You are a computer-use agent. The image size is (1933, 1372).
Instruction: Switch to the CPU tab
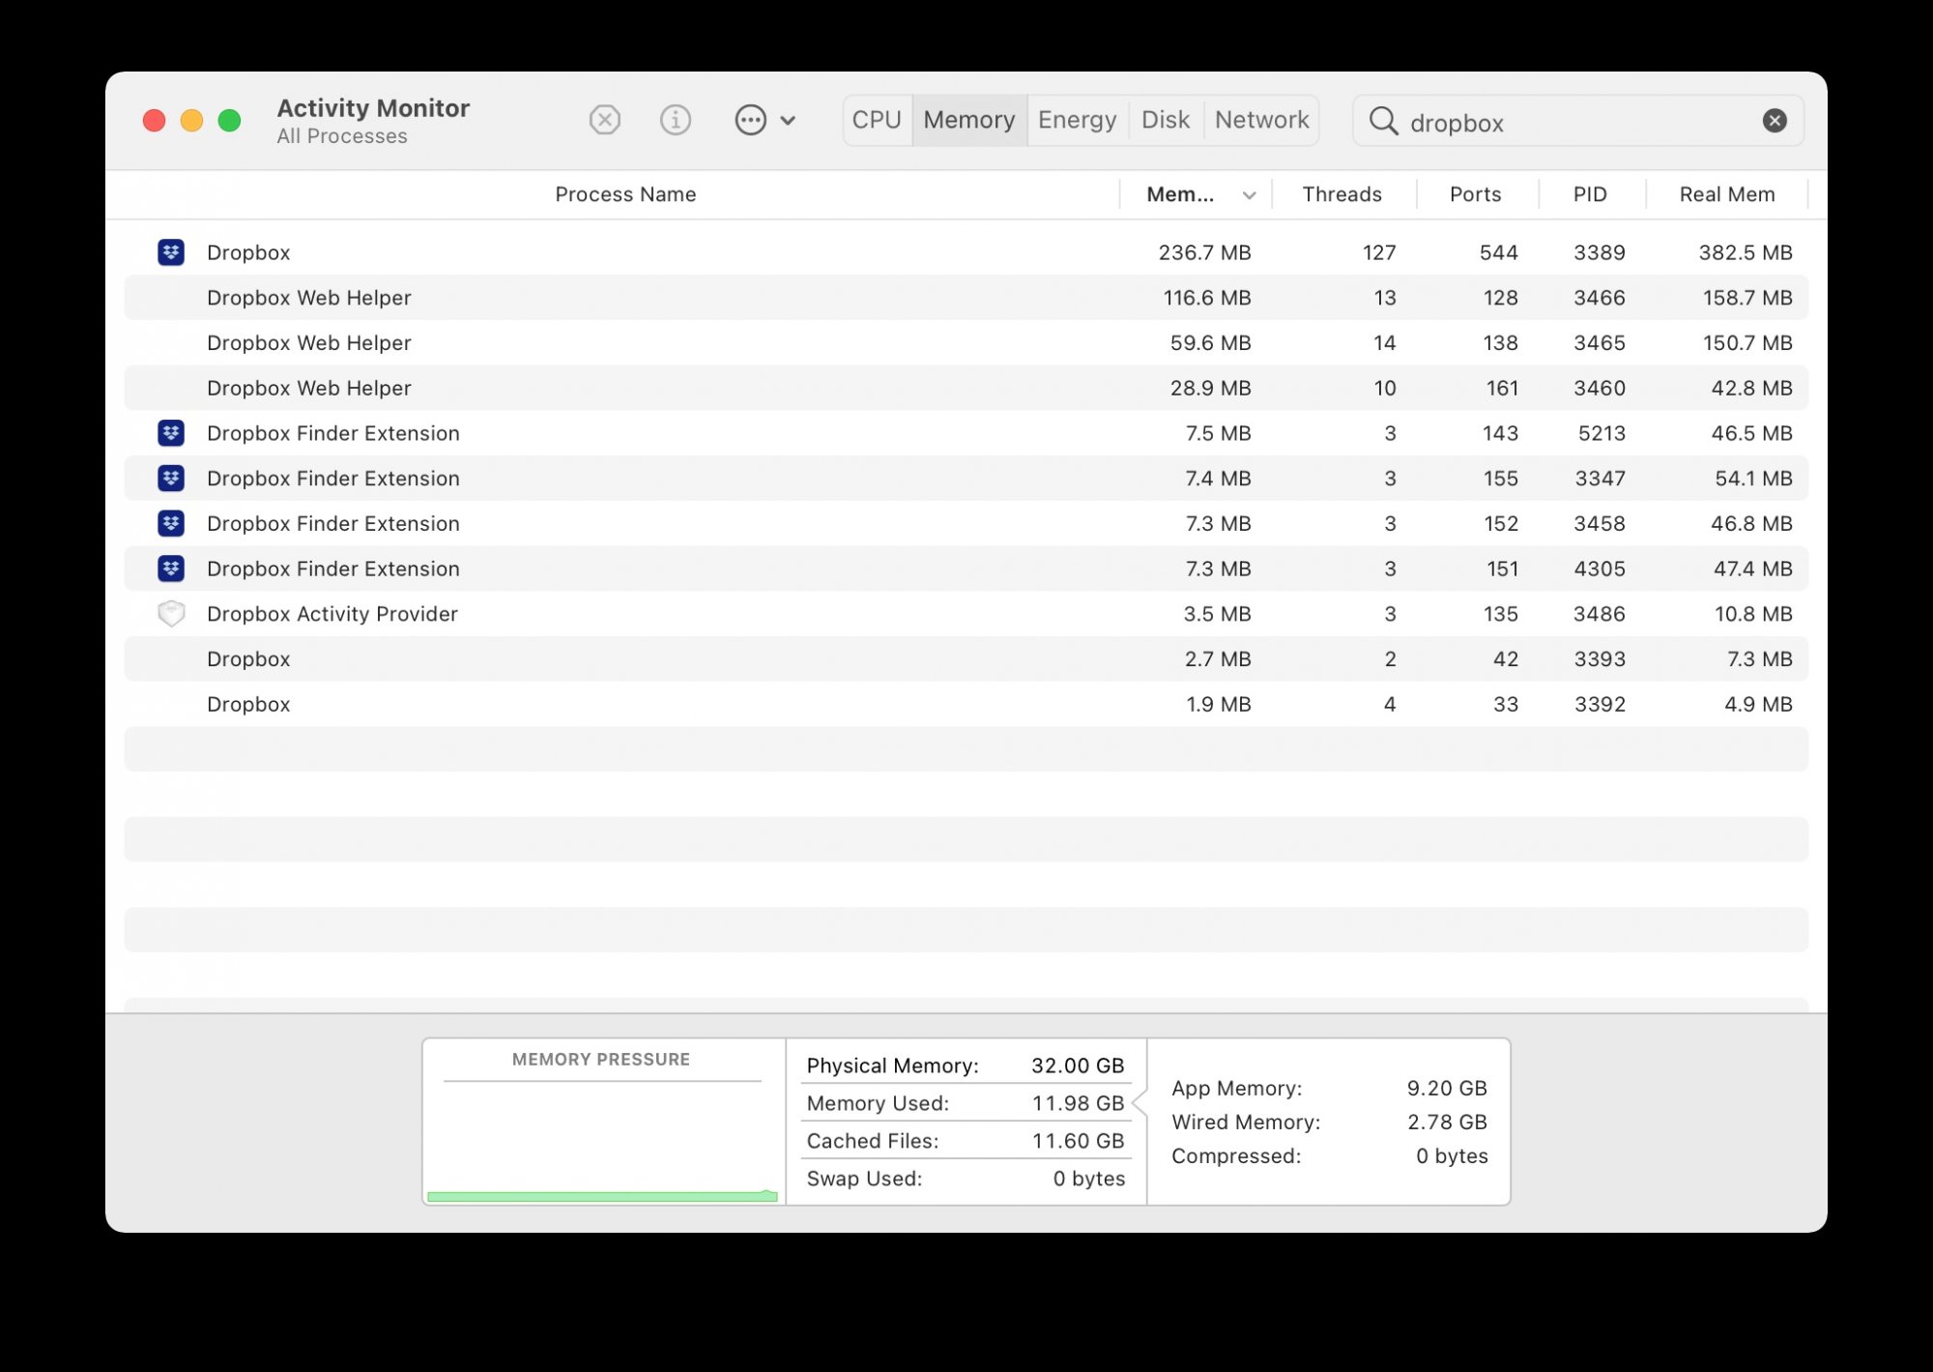coord(877,120)
